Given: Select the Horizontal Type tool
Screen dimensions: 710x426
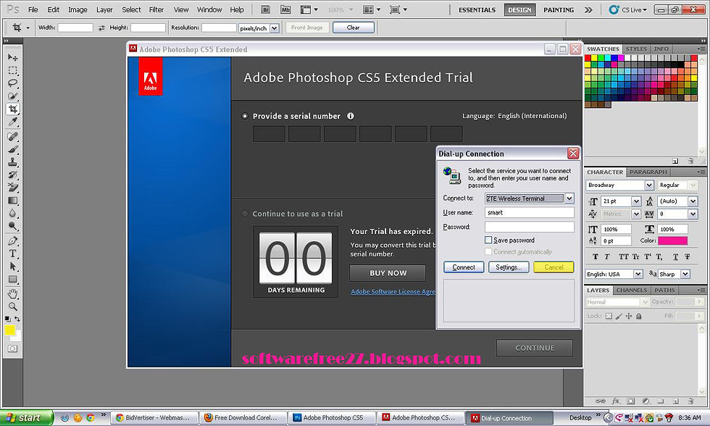Looking at the screenshot, I should click(x=13, y=254).
